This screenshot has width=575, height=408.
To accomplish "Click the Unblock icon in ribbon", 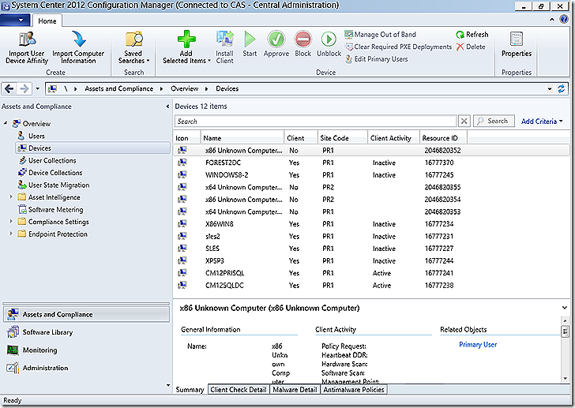I will click(x=329, y=39).
